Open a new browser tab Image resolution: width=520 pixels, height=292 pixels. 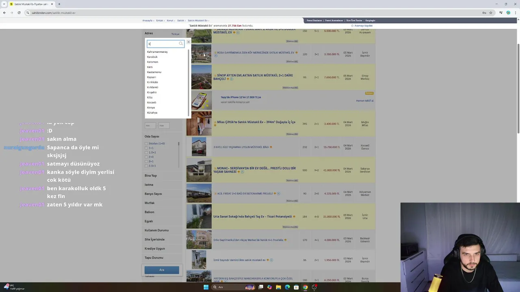[x=59, y=4]
